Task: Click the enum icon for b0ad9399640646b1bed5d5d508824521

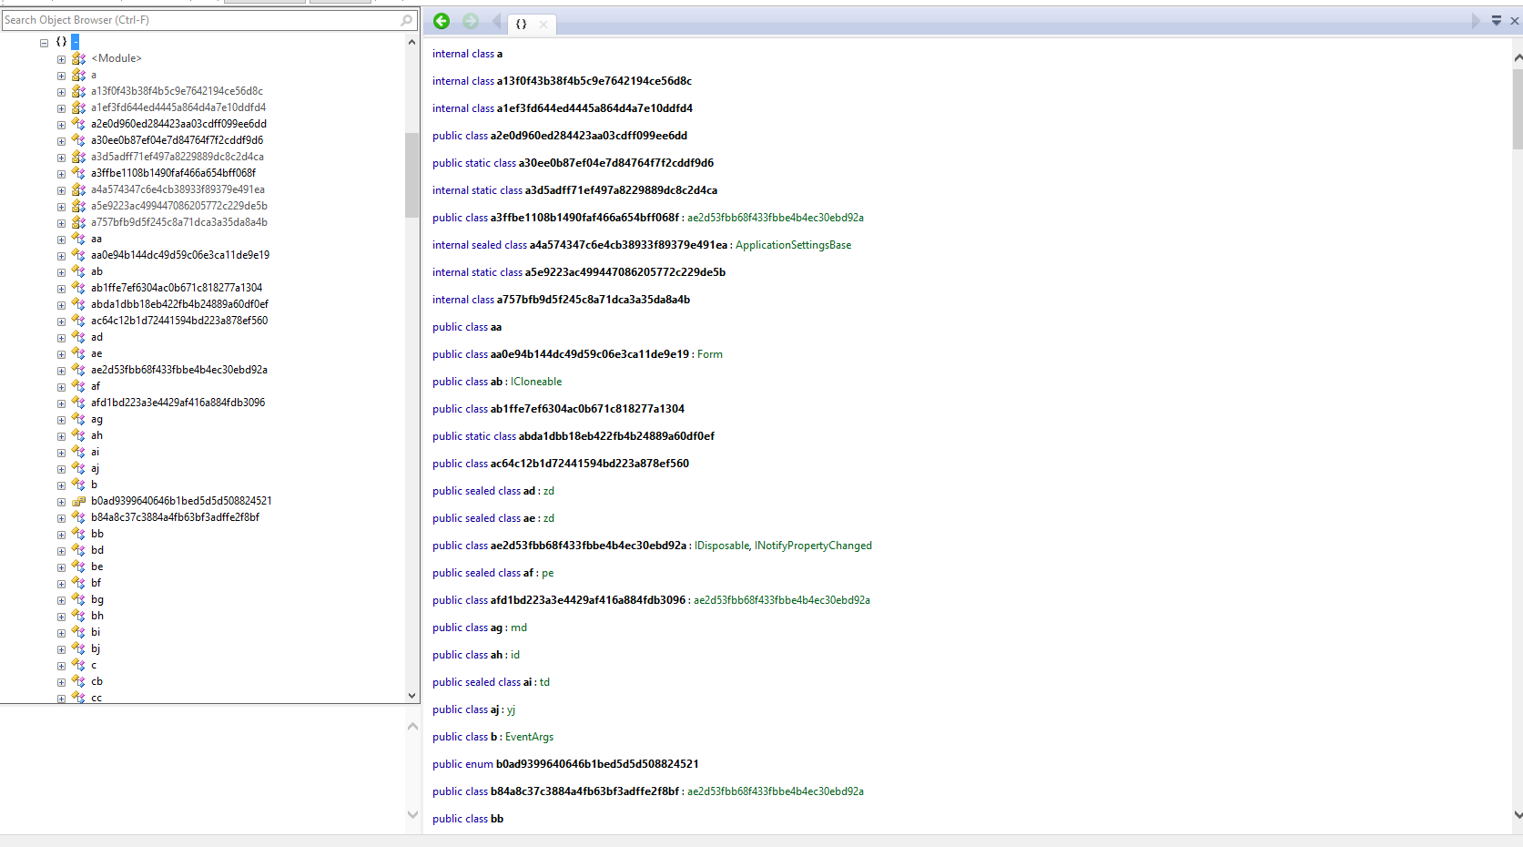Action: point(79,501)
